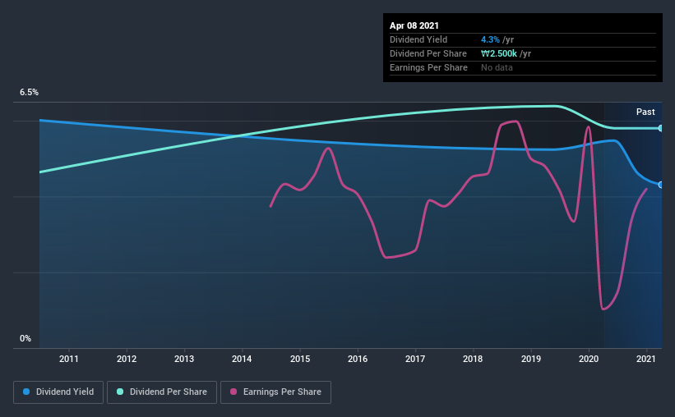The height and width of the screenshot is (417, 675).
Task: Select the 2016 year label on the axis
Action: (358, 359)
